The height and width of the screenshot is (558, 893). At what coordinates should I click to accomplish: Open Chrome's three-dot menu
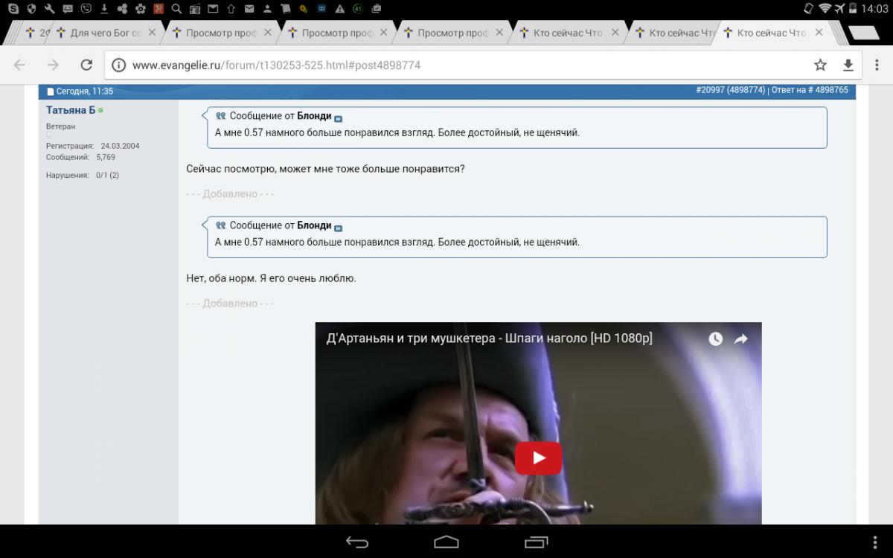(x=875, y=65)
